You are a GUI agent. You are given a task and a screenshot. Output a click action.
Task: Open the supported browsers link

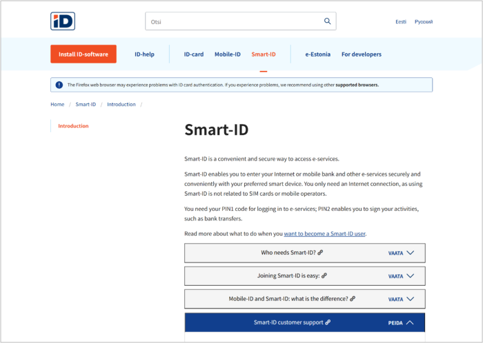point(357,85)
